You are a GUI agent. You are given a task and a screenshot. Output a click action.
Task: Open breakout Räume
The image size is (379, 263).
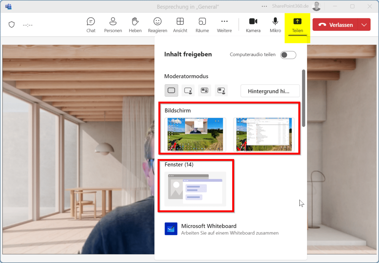click(x=202, y=25)
